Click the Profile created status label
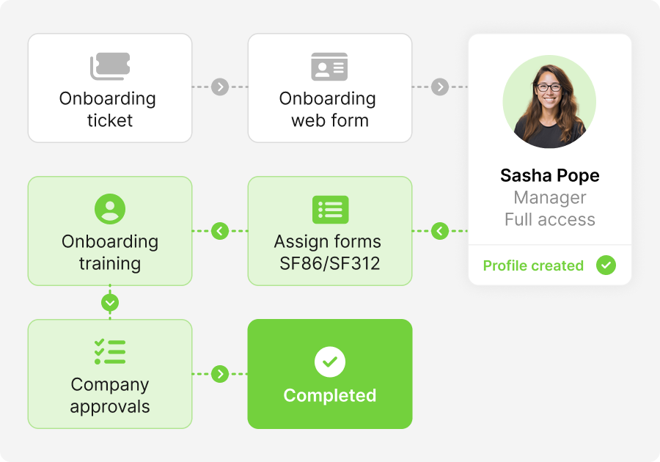 click(x=533, y=265)
